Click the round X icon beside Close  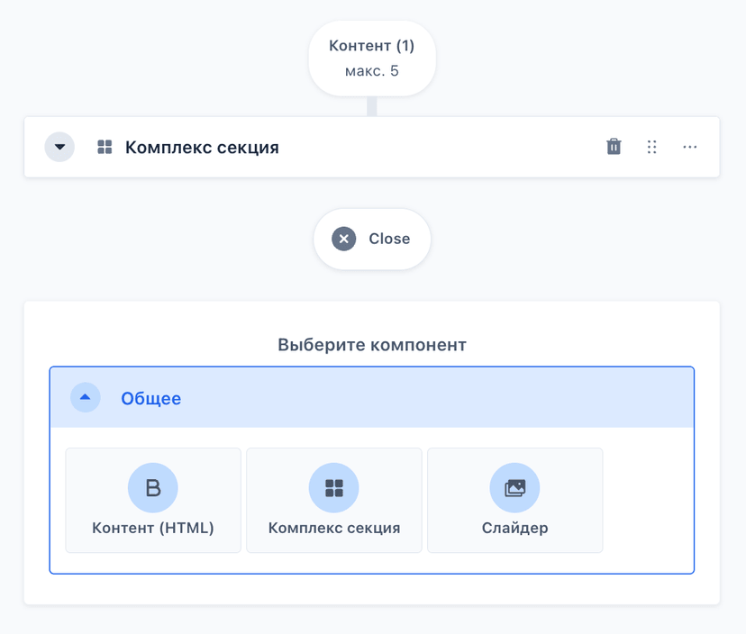(344, 239)
